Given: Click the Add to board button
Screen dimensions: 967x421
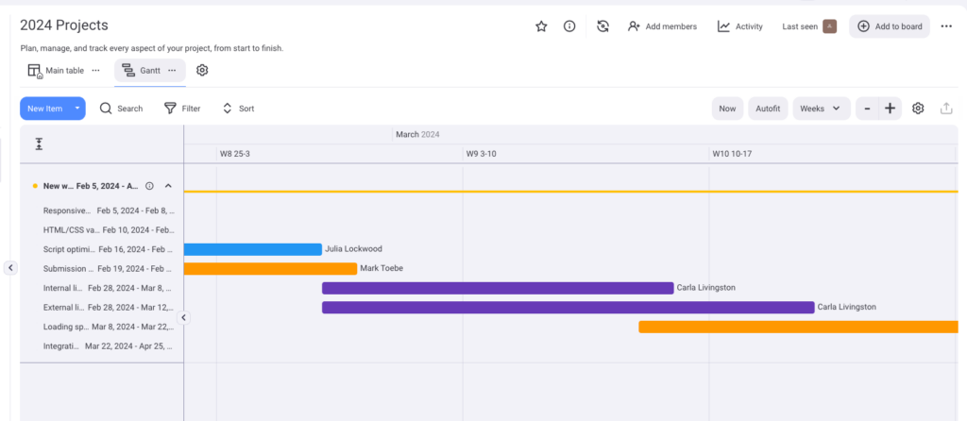Looking at the screenshot, I should (x=889, y=26).
